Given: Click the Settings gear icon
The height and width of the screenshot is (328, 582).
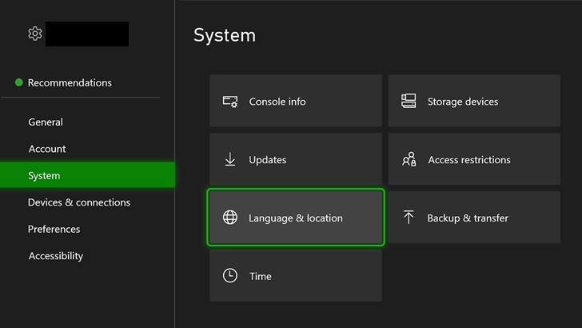Looking at the screenshot, I should pos(35,34).
